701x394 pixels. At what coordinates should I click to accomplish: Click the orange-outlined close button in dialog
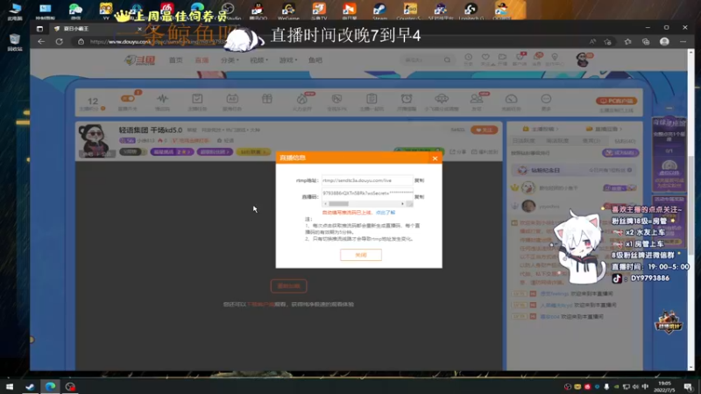(x=361, y=255)
